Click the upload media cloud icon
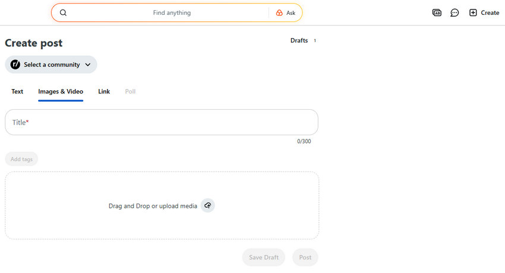Image resolution: width=505 pixels, height=273 pixels. (207, 205)
